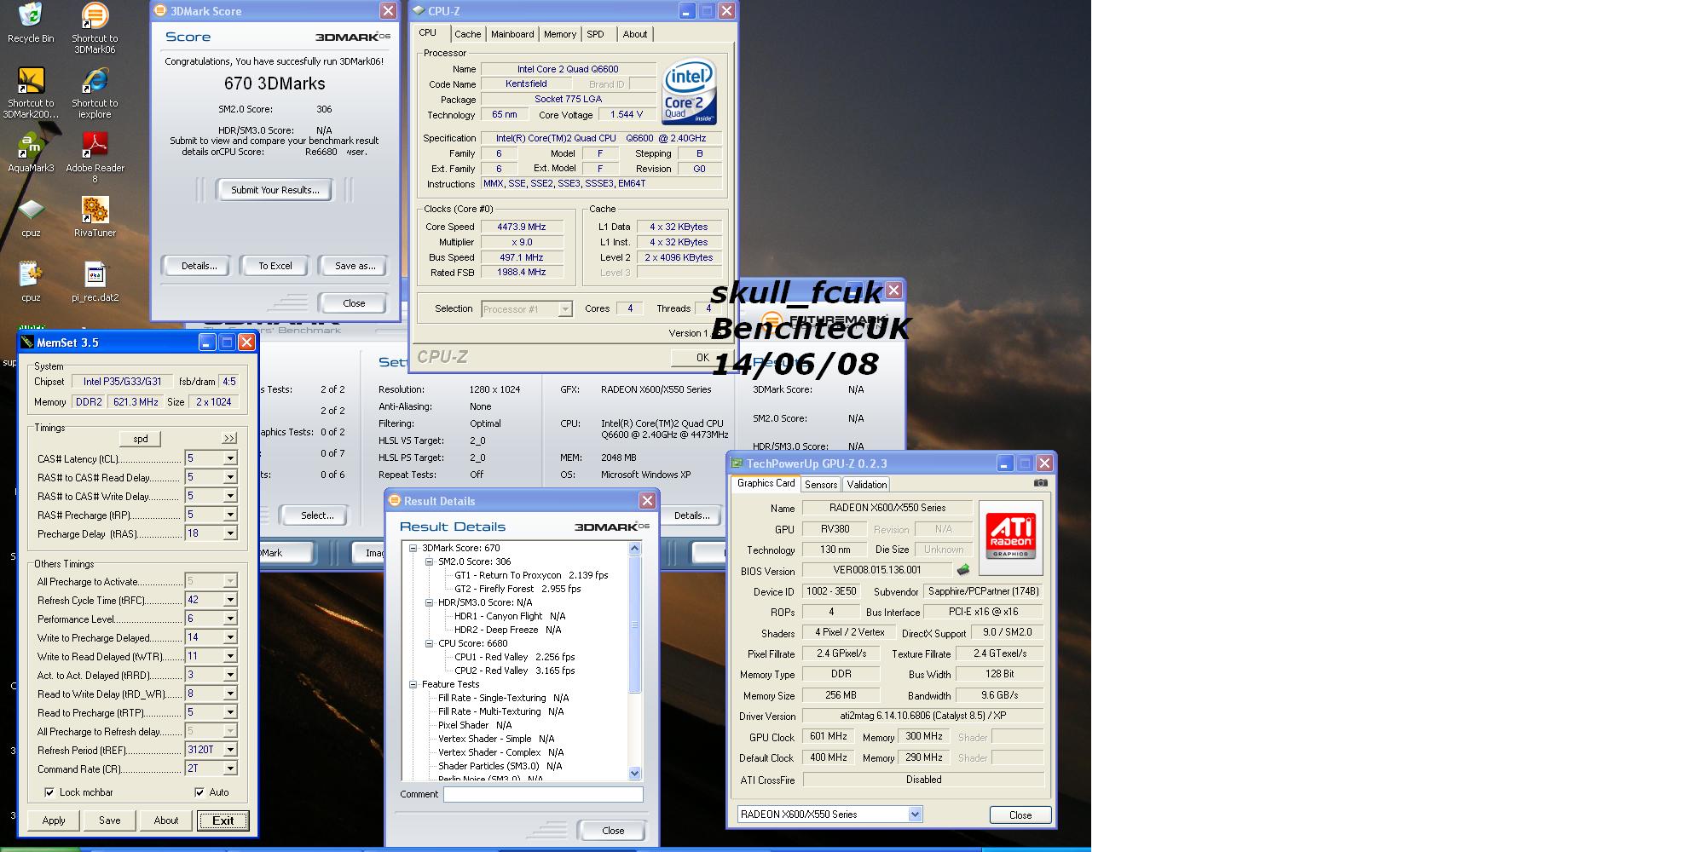This screenshot has width=1705, height=852.
Task: Open the pi_rec.dat2 file icon
Action: (x=95, y=282)
